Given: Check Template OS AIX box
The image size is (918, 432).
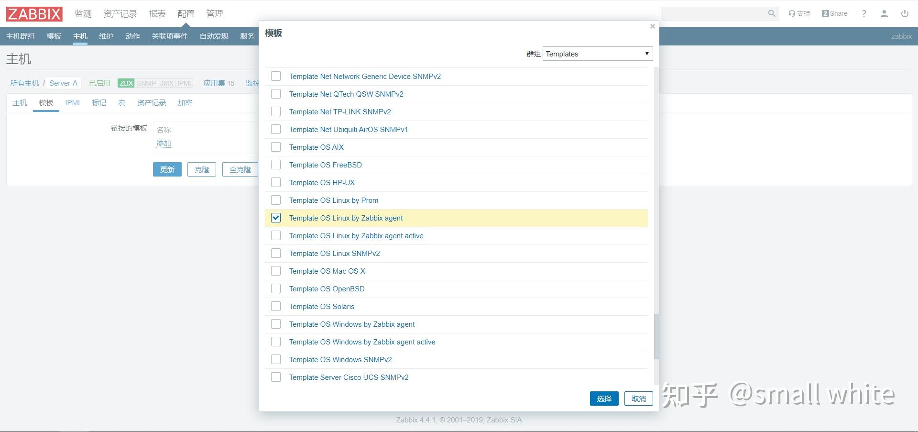Looking at the screenshot, I should click(276, 147).
